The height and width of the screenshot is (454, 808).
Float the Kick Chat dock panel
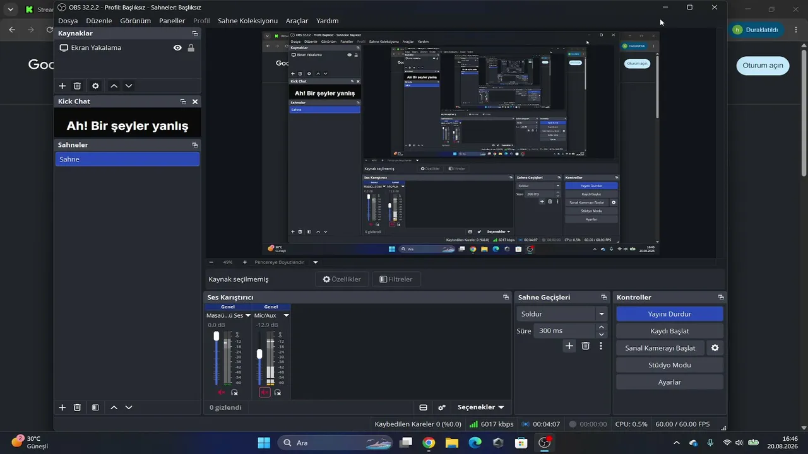point(183,102)
